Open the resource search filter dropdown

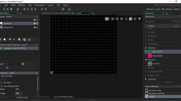(173, 21)
